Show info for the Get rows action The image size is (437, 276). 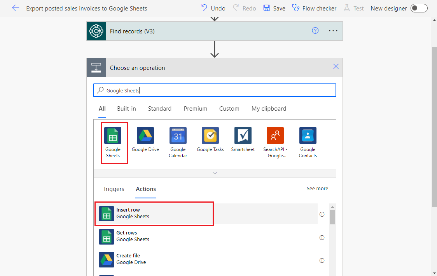pyautogui.click(x=322, y=237)
